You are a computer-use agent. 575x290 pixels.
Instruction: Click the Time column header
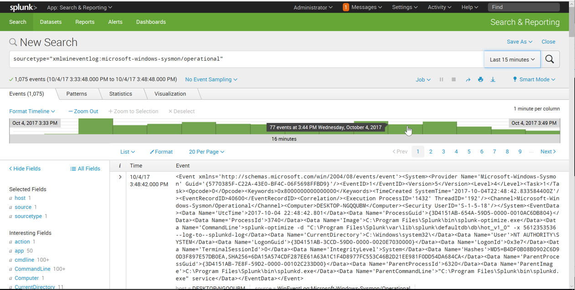(x=136, y=166)
